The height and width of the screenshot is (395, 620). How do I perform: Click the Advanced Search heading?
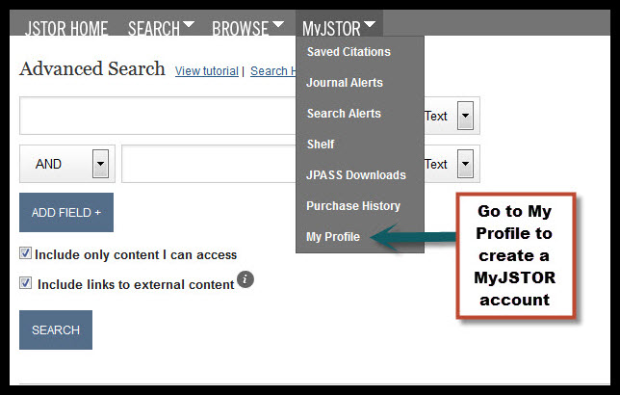pyautogui.click(x=92, y=68)
